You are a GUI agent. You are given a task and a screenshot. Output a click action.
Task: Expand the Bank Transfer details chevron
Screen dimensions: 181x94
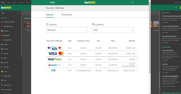(x=137, y=71)
